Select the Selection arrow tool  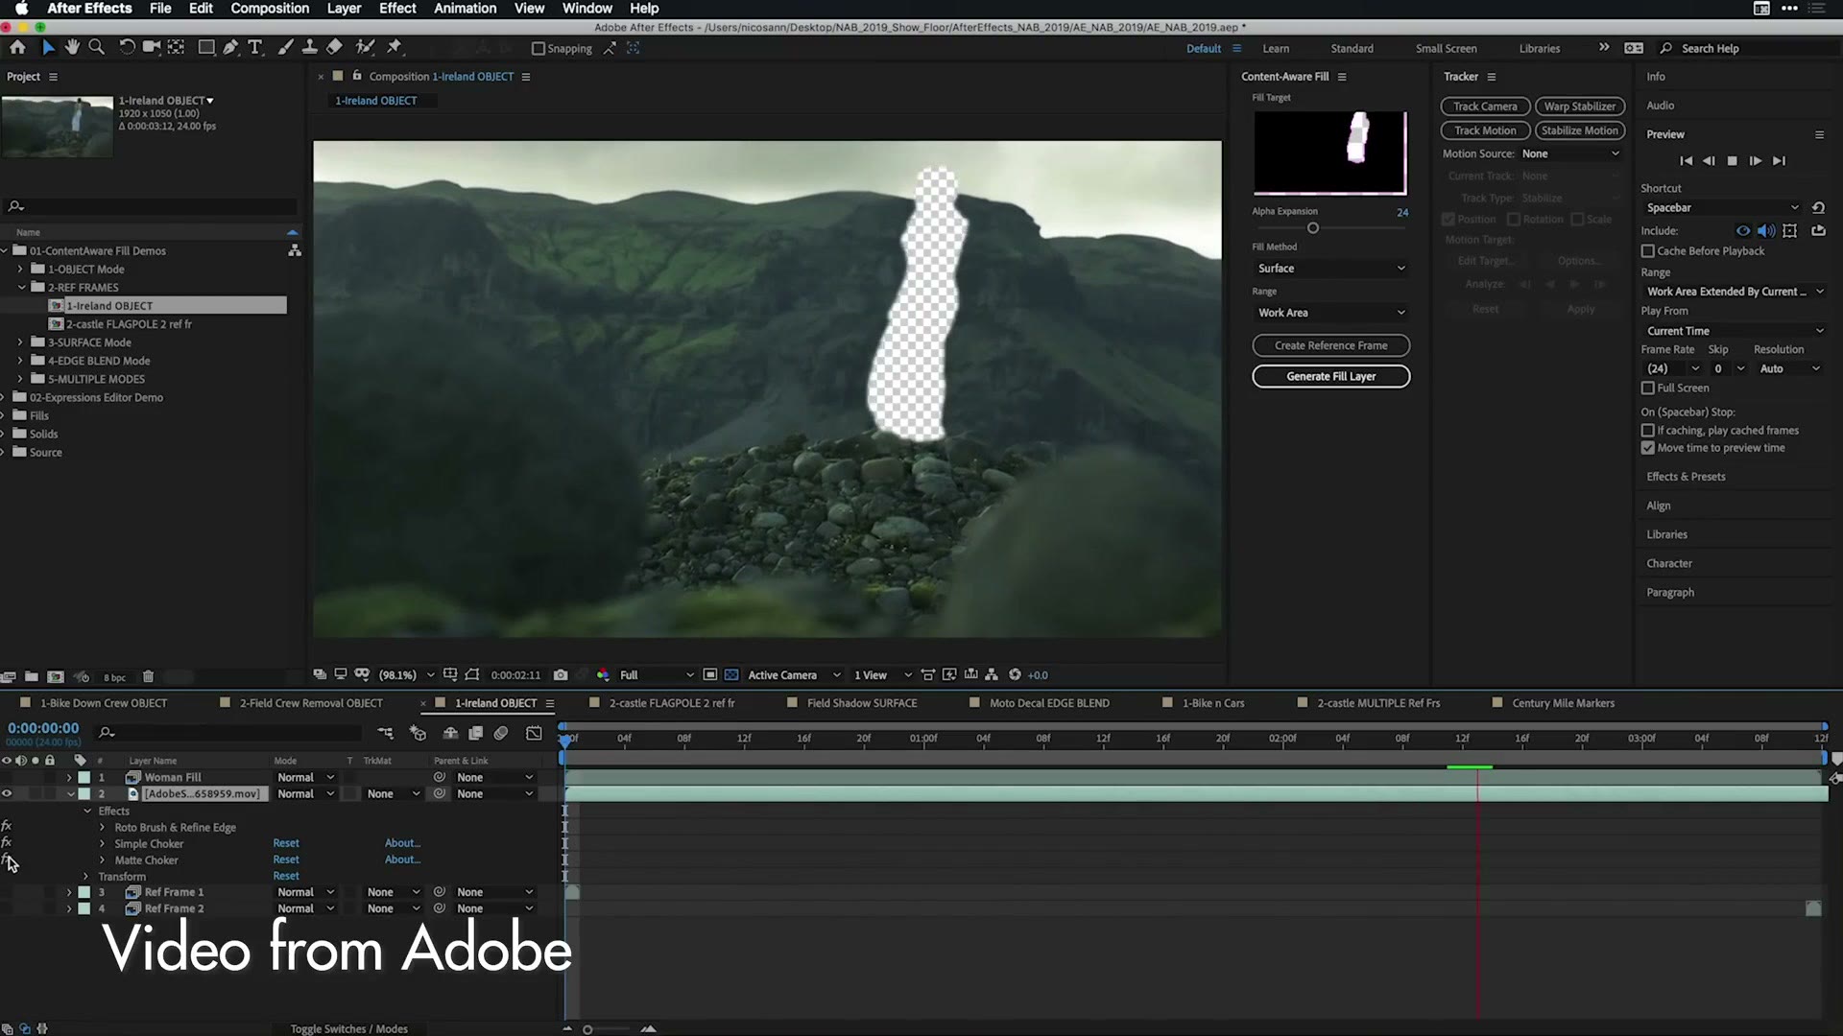[x=48, y=47]
